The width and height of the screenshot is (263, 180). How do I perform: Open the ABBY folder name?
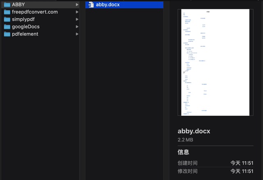tap(18, 4)
